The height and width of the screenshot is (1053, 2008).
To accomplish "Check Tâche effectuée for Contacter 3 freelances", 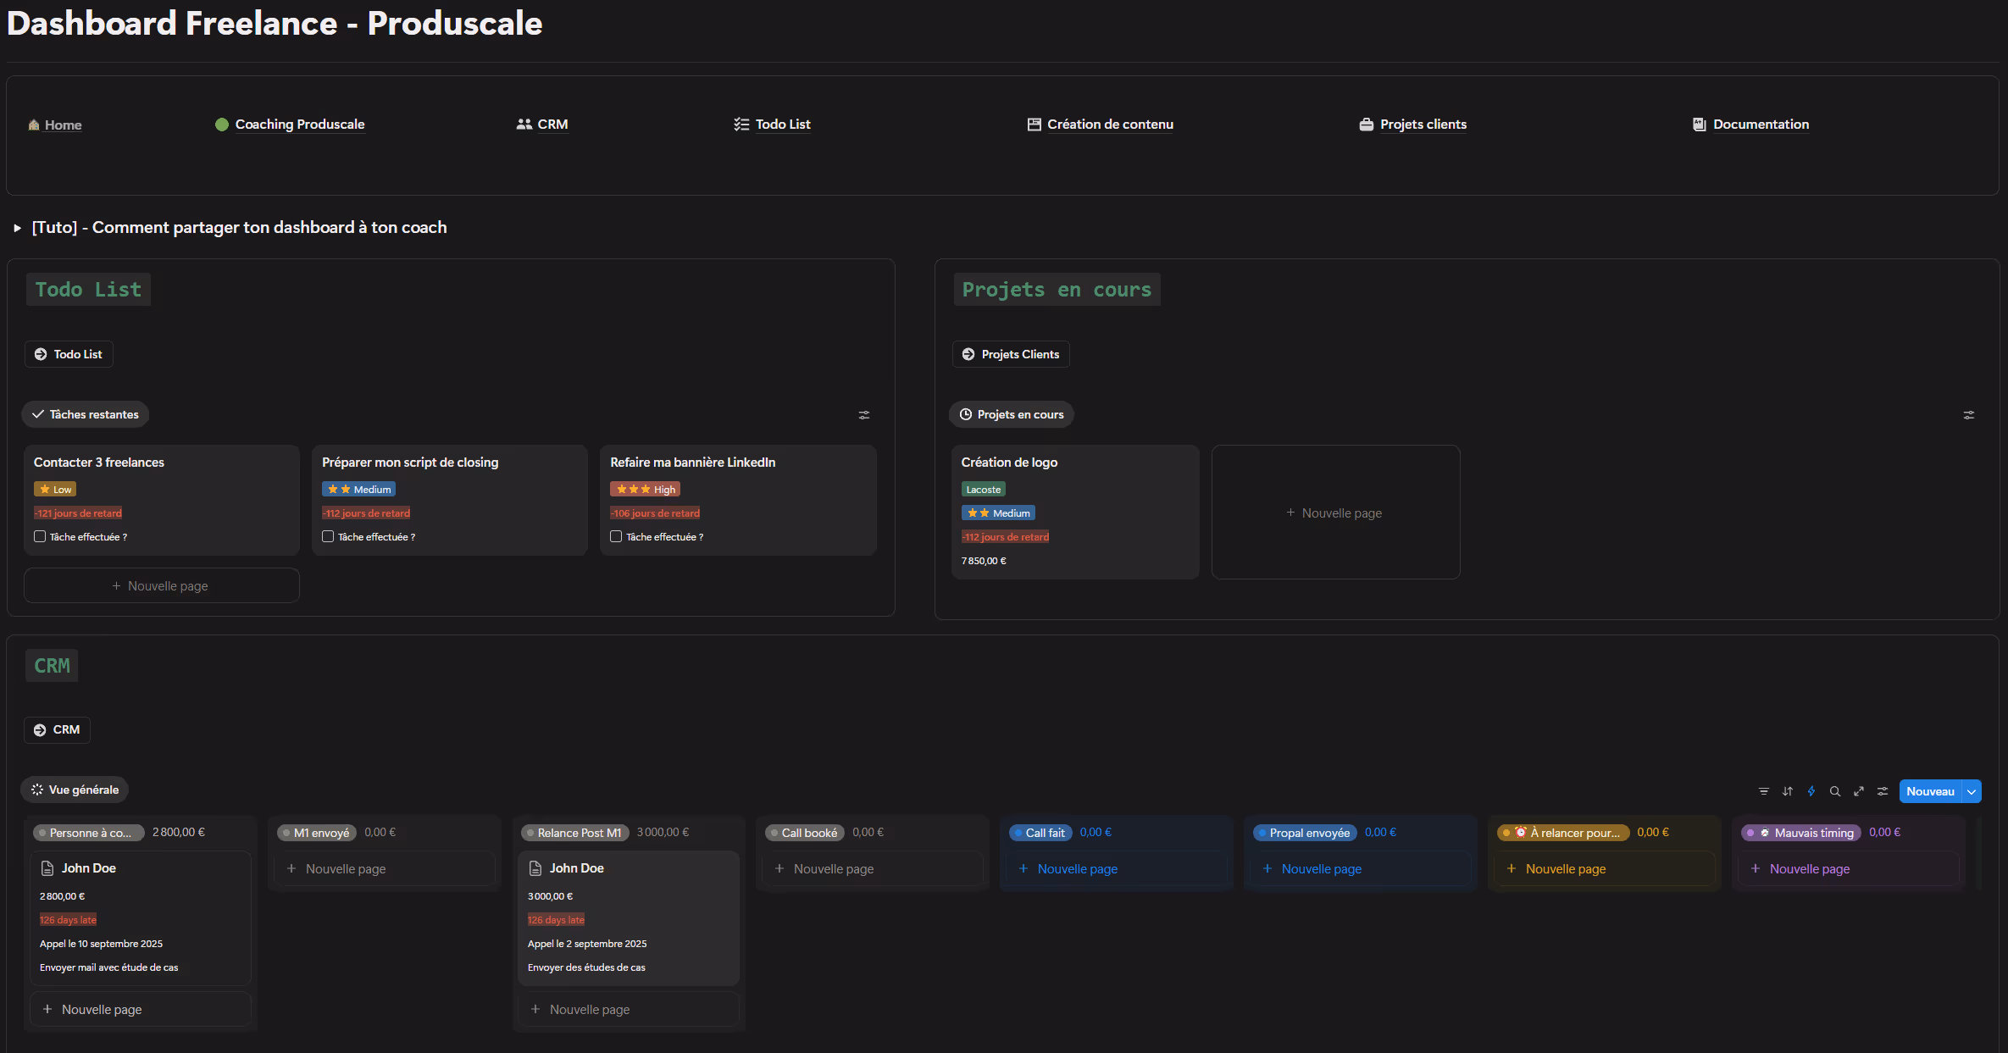I will pyautogui.click(x=40, y=536).
